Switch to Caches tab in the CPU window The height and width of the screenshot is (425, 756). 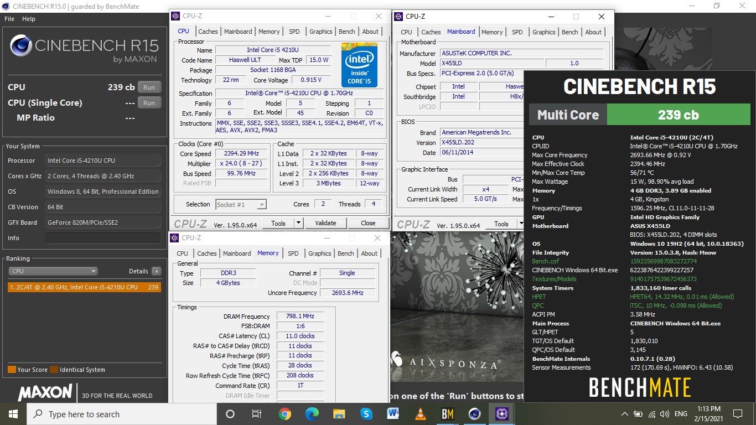(208, 32)
